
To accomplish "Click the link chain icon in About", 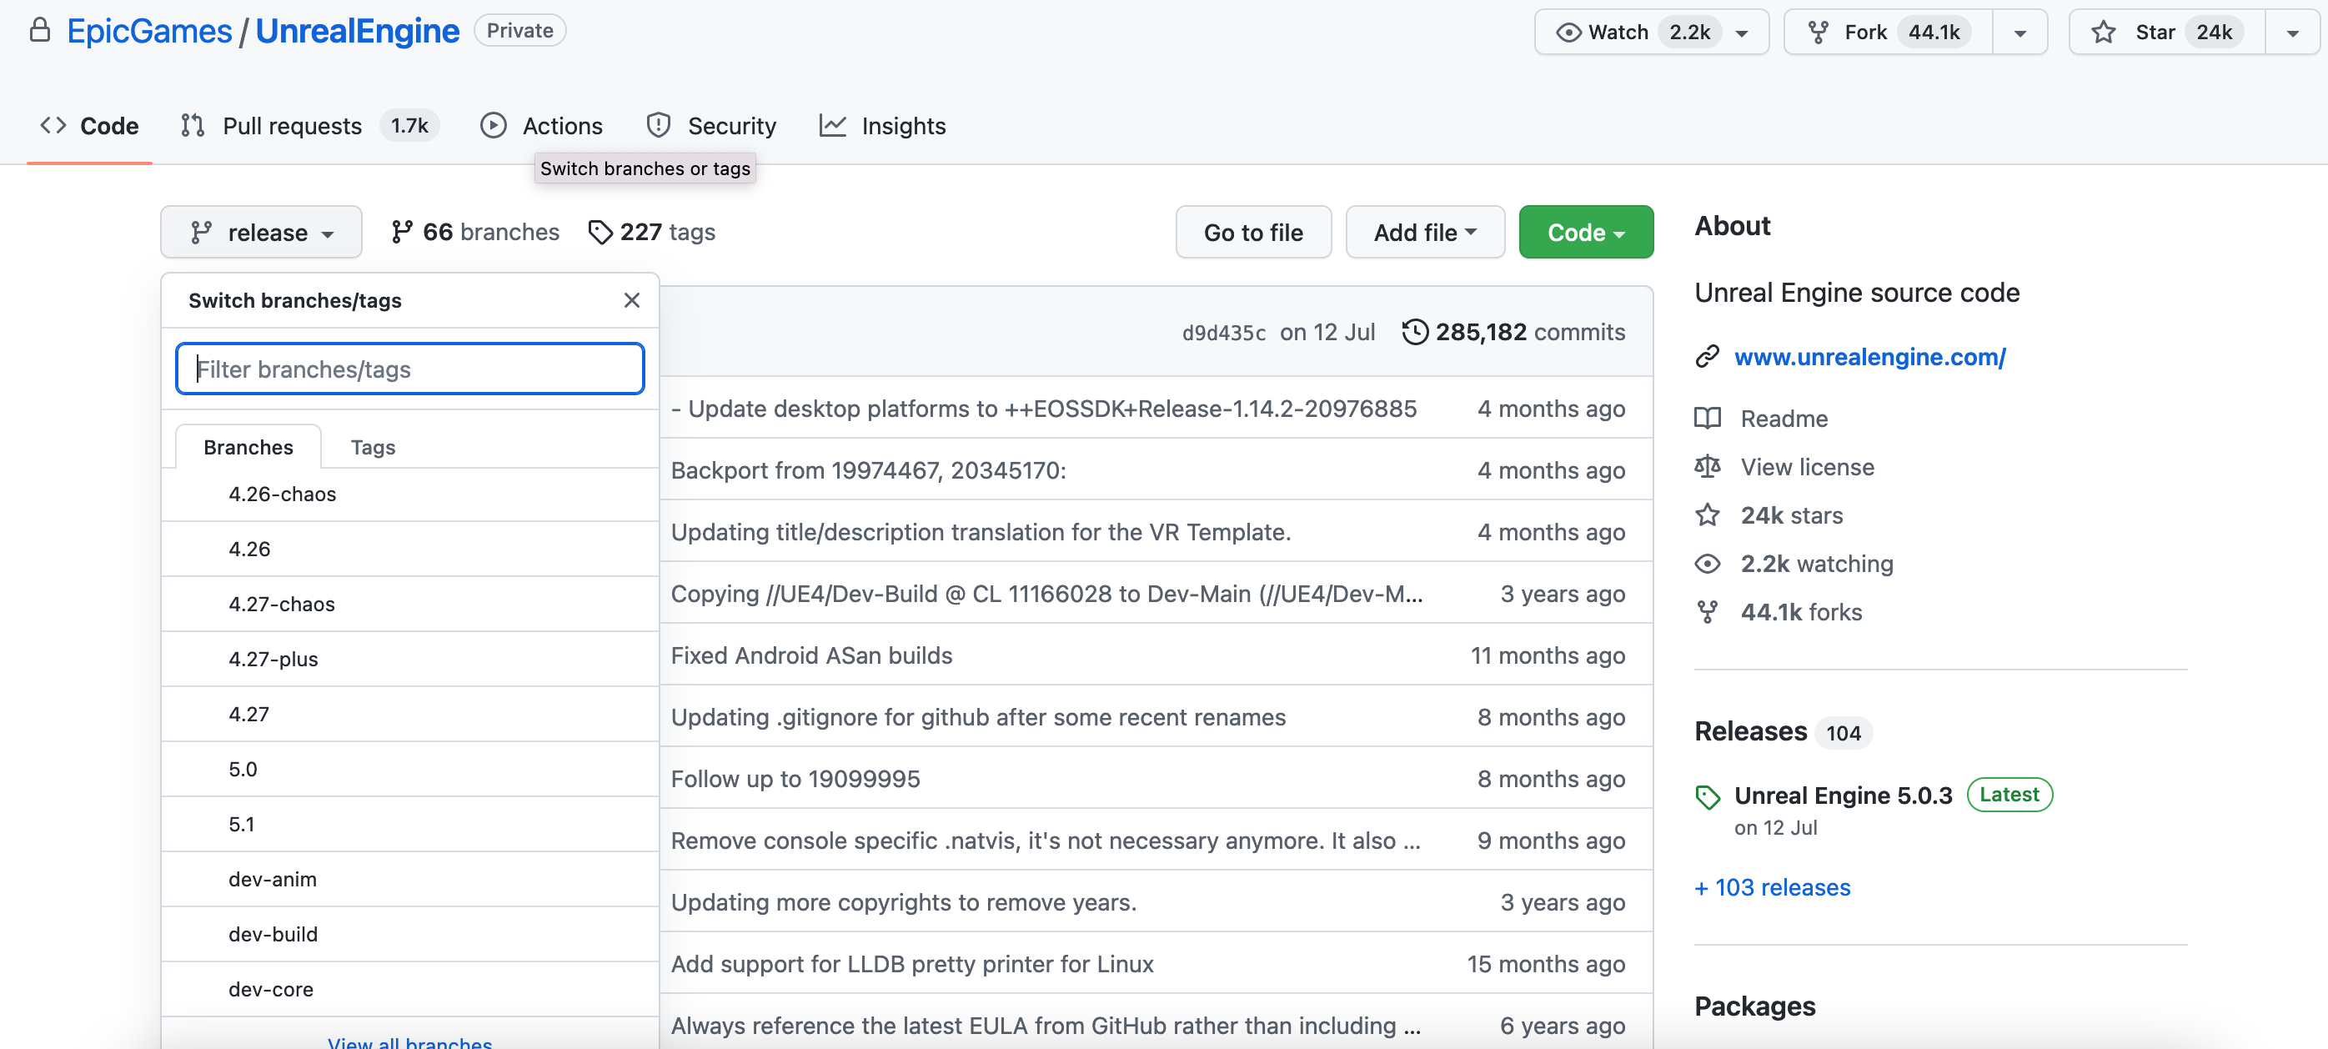I will point(1707,357).
